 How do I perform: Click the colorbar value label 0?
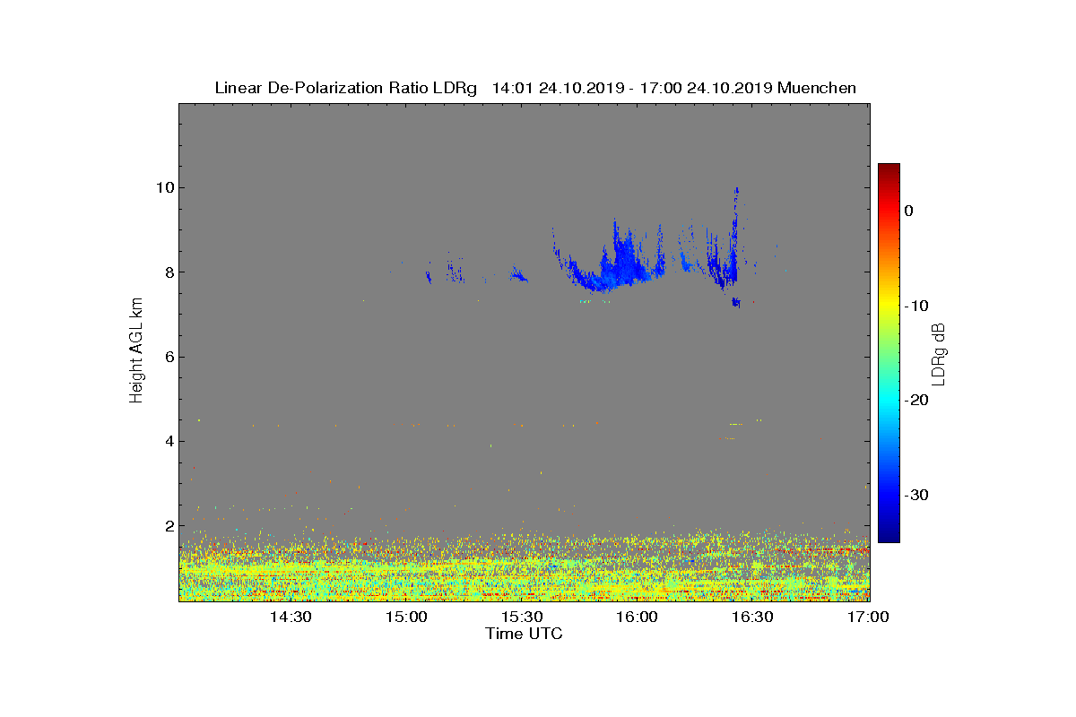point(908,211)
